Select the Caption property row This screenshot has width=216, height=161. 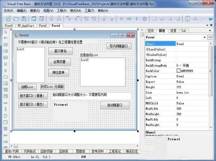pos(177,76)
